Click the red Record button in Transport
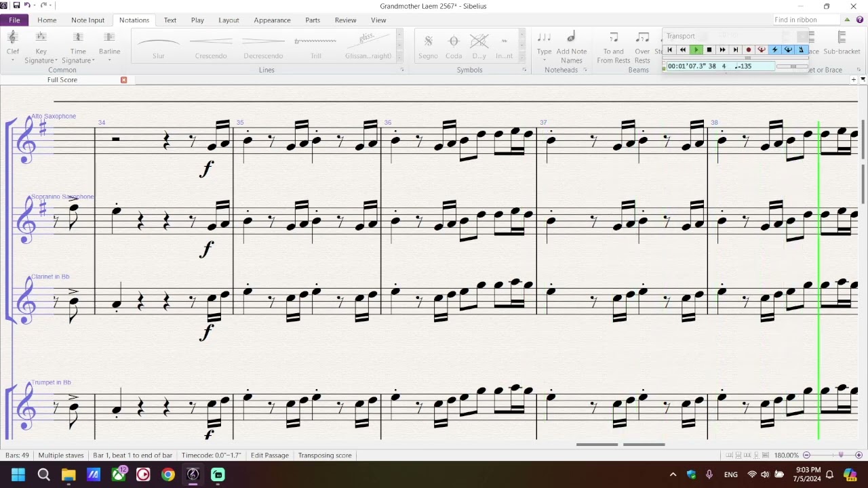The image size is (868, 488). (749, 49)
